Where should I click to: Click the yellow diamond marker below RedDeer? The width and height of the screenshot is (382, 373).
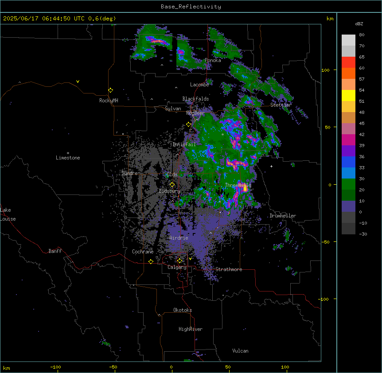[x=188, y=124]
